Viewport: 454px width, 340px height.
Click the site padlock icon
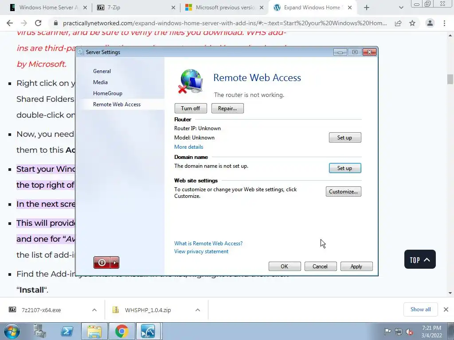(x=56, y=23)
